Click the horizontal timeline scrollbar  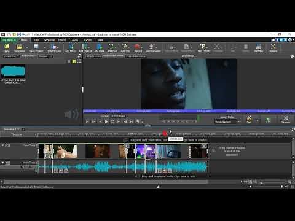point(106,182)
